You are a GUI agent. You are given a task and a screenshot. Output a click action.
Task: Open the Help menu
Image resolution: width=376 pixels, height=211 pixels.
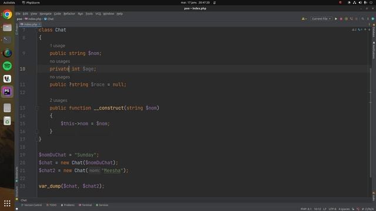click(120, 13)
